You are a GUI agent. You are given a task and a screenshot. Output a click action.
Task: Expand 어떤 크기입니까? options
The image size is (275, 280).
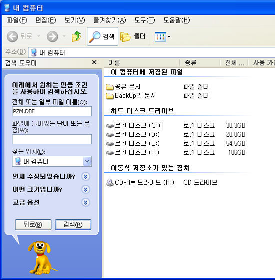click(x=86, y=189)
